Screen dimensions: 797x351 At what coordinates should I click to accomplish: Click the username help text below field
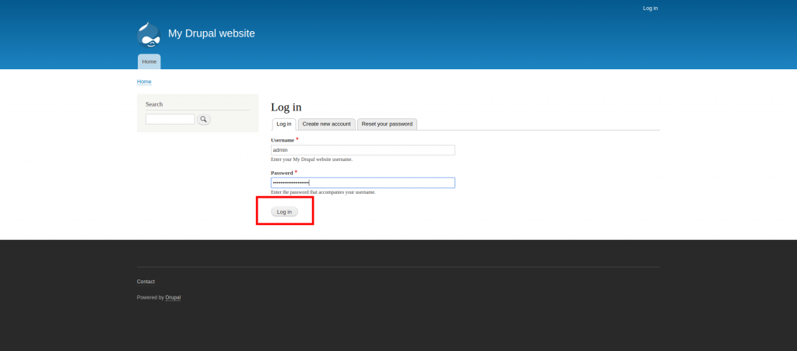311,160
